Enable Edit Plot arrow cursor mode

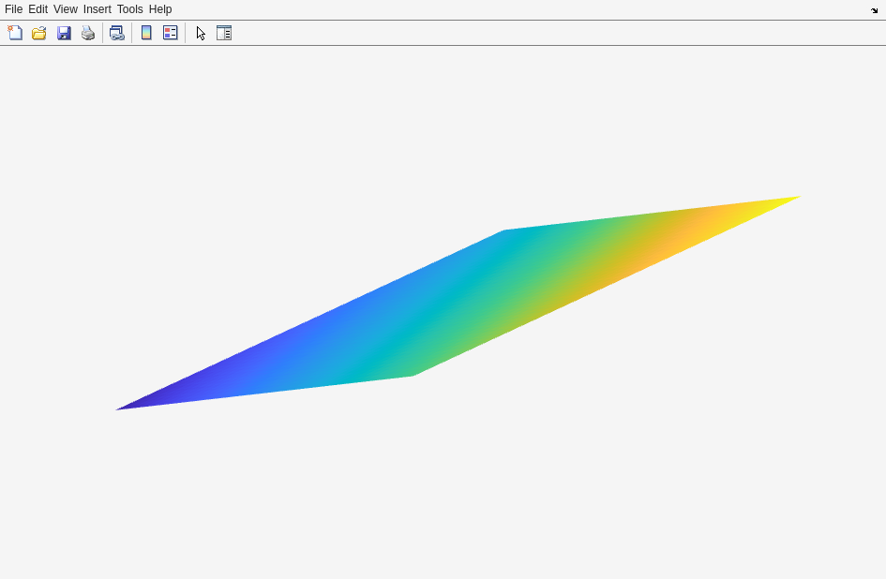pos(201,33)
